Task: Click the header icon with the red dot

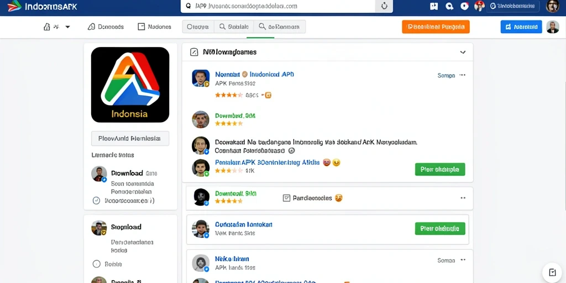Action: (x=464, y=6)
